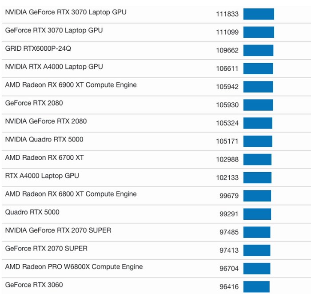Click the blue bar next to score 105930
Screen dimensions: 311x294
point(258,105)
